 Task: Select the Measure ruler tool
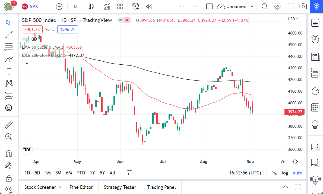pyautogui.click(x=9, y=125)
